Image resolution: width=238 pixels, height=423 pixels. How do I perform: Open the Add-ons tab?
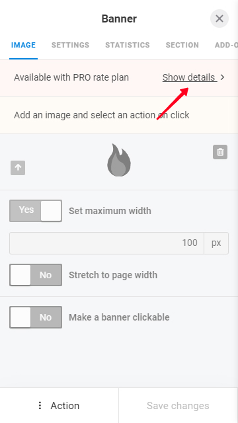(x=226, y=45)
